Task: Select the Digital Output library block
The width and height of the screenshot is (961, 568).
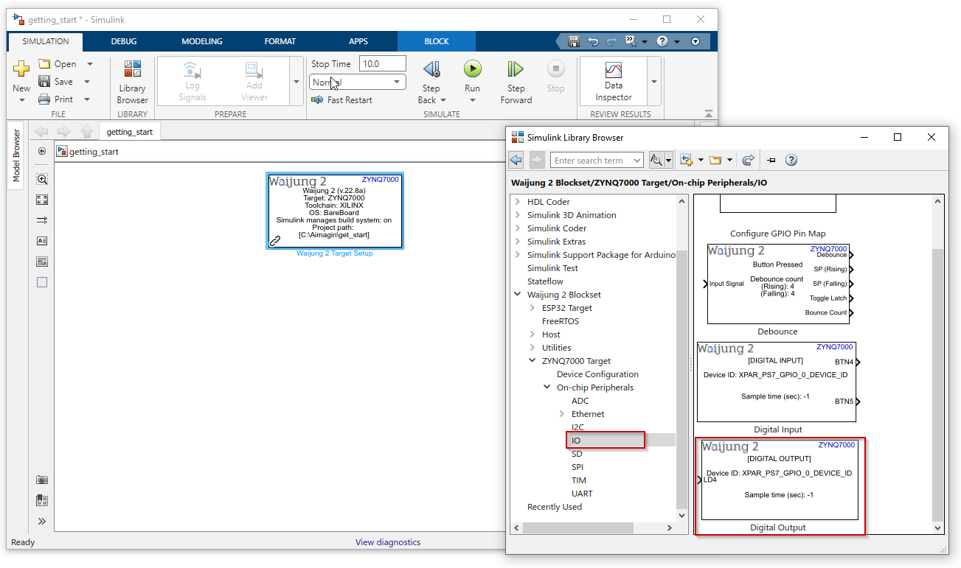Action: point(778,480)
